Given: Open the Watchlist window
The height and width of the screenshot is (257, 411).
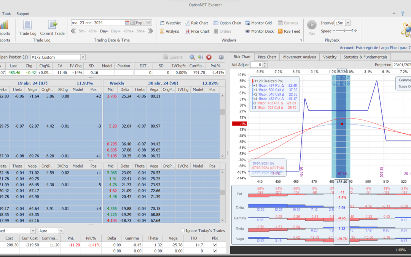Looking at the screenshot, I should [x=170, y=23].
